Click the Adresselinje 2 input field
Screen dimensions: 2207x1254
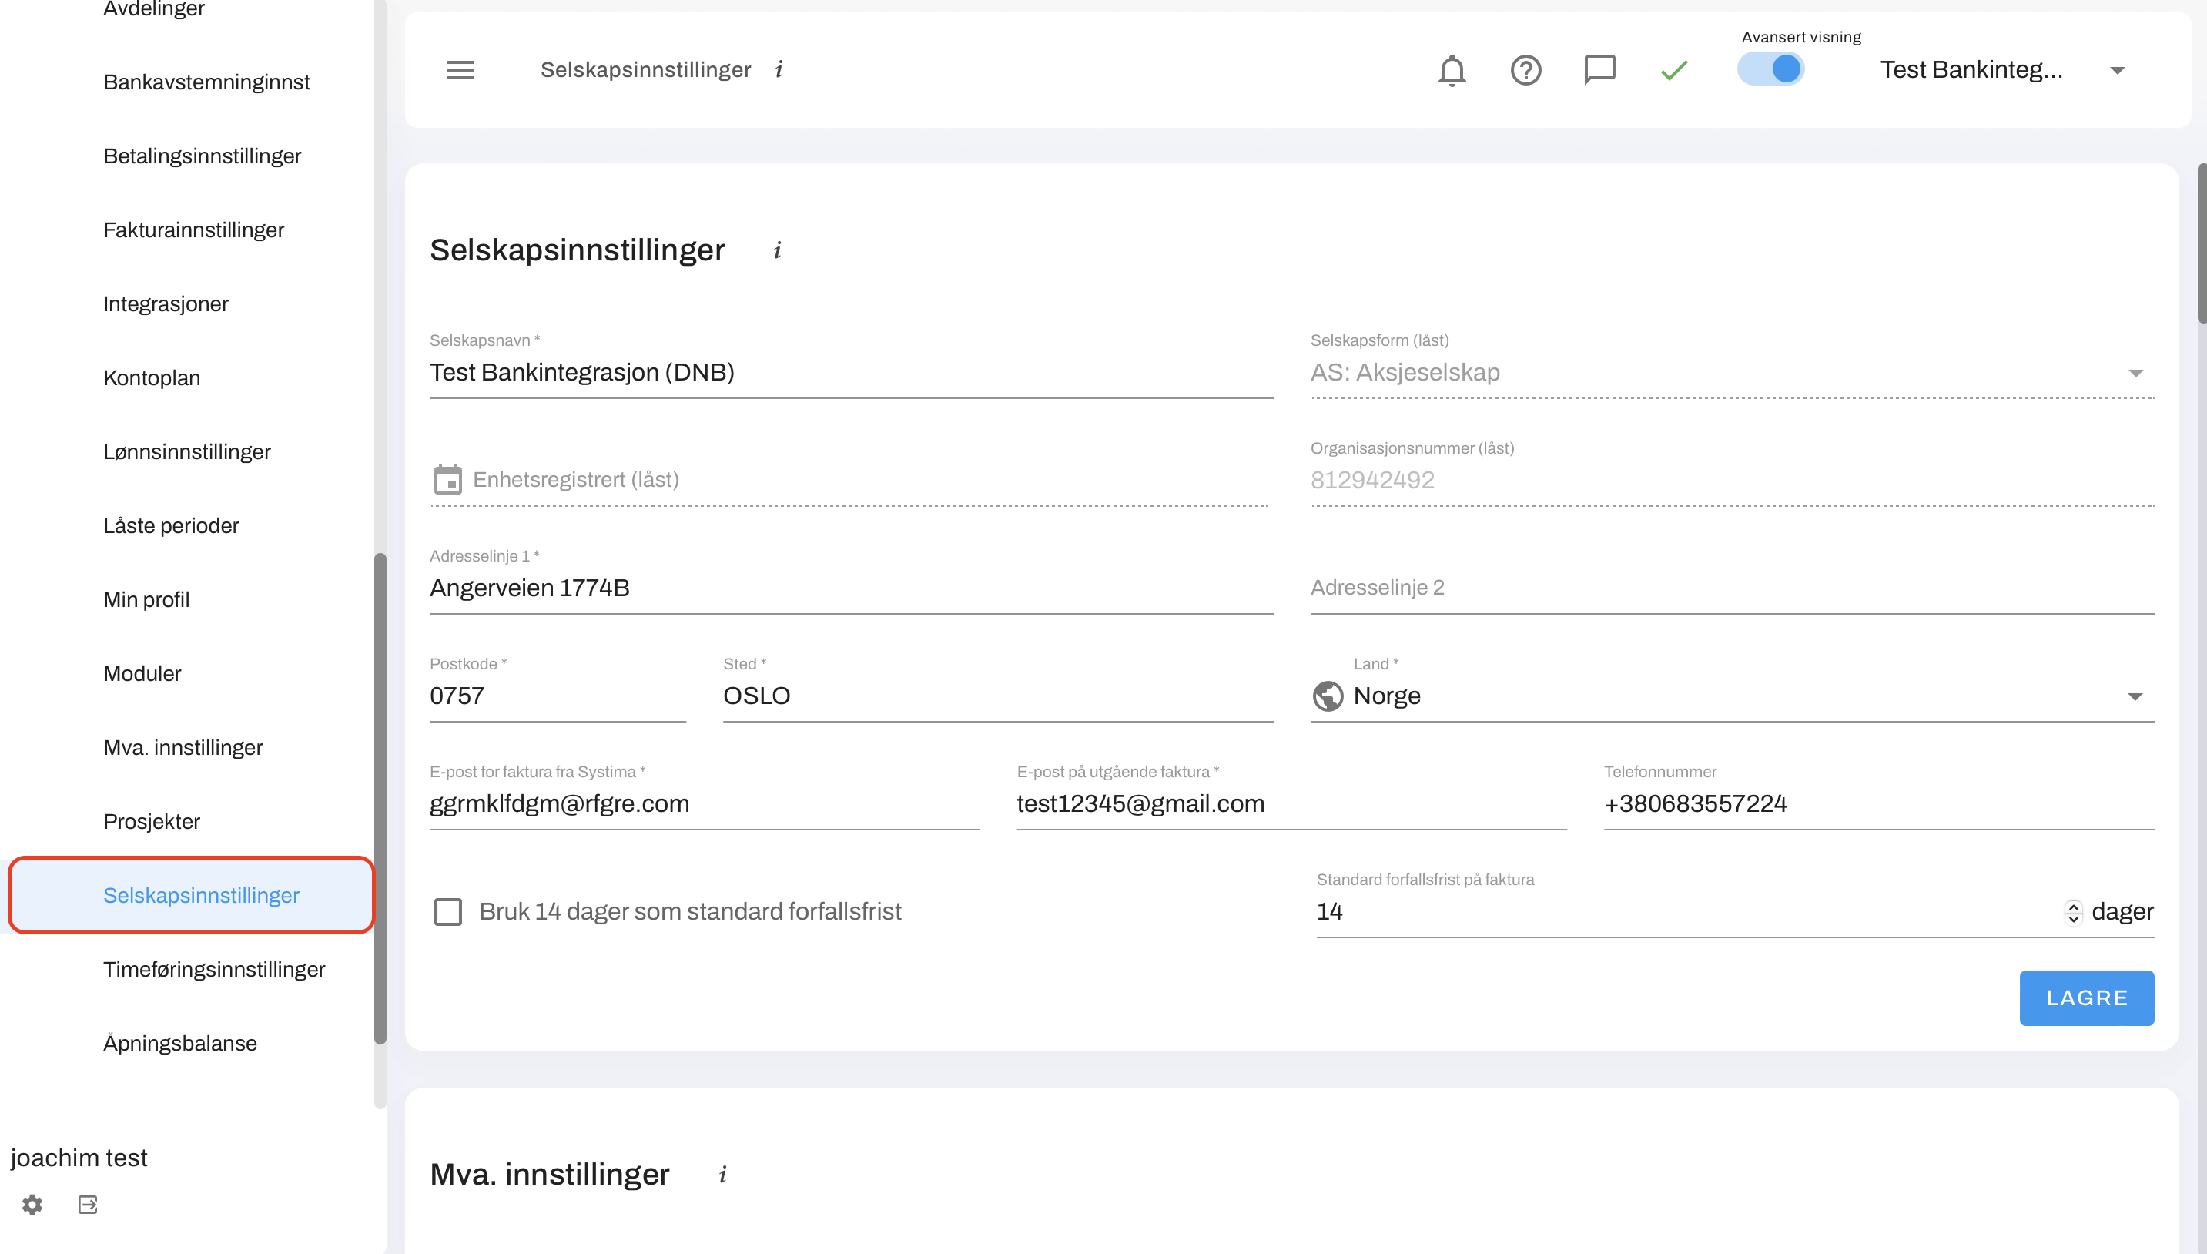click(x=1730, y=588)
